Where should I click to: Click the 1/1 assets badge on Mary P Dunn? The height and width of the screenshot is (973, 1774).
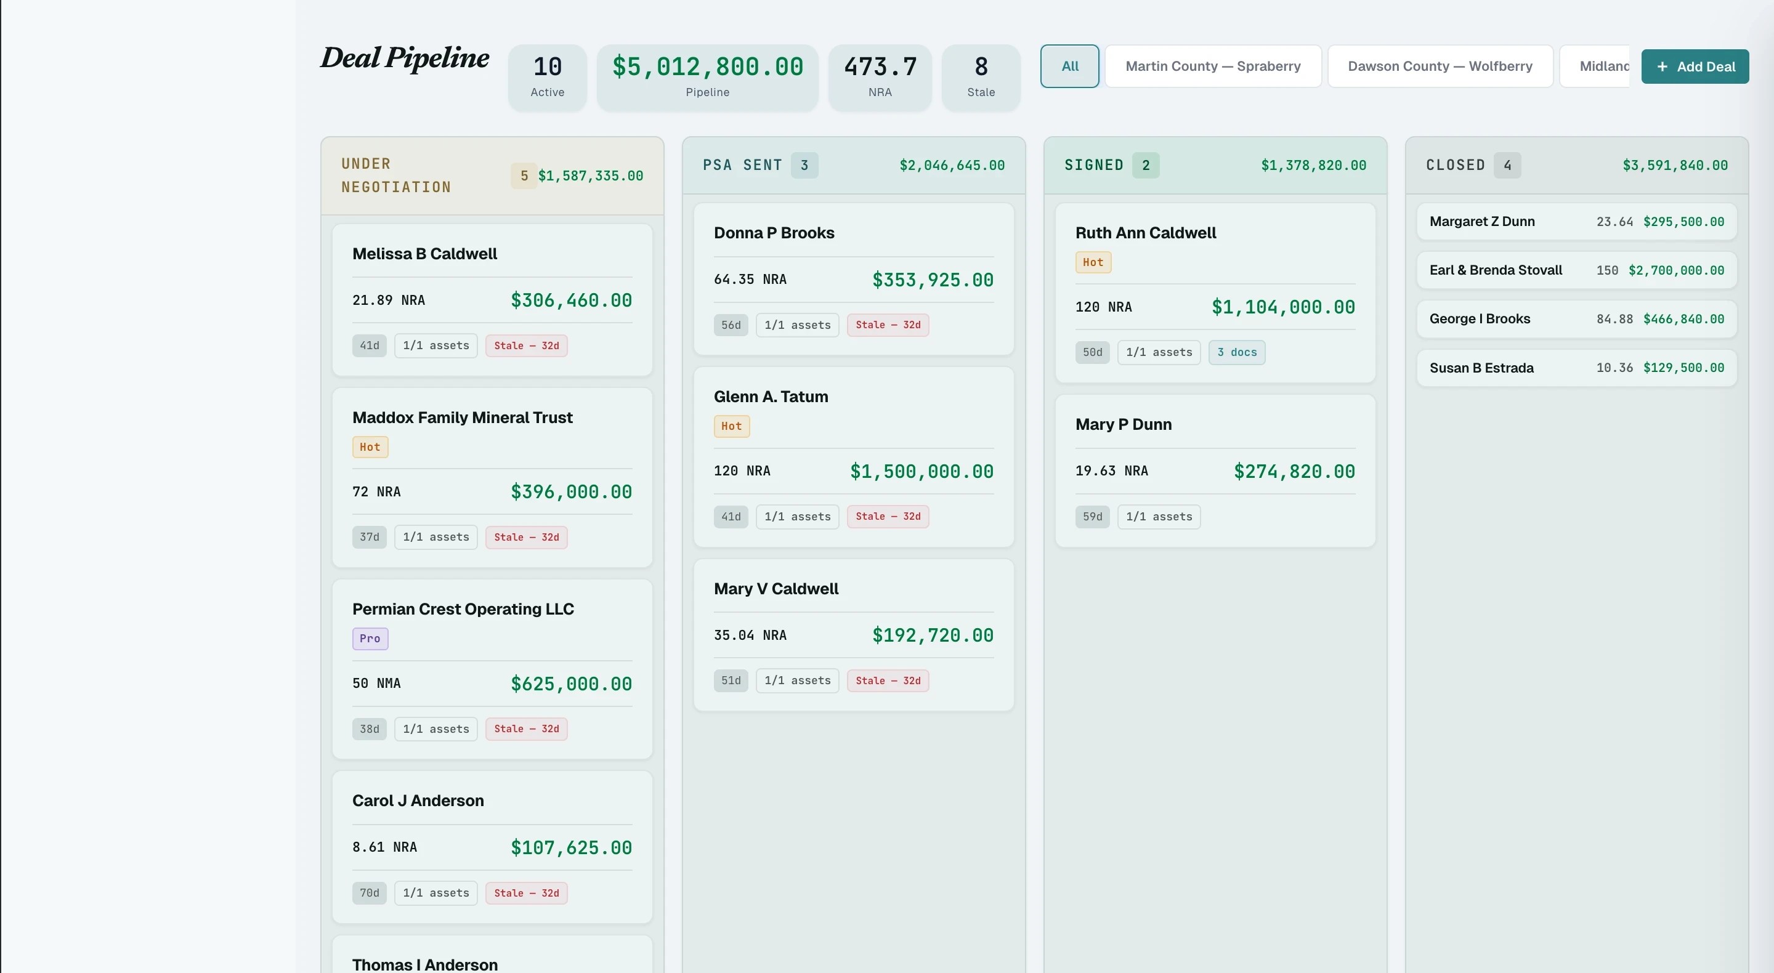(1158, 517)
